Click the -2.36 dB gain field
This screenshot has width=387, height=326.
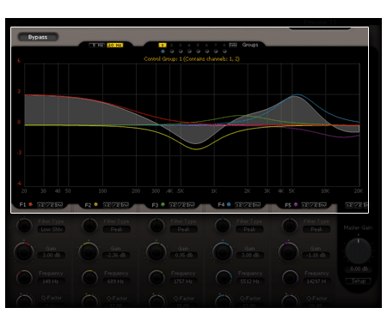coord(116,255)
